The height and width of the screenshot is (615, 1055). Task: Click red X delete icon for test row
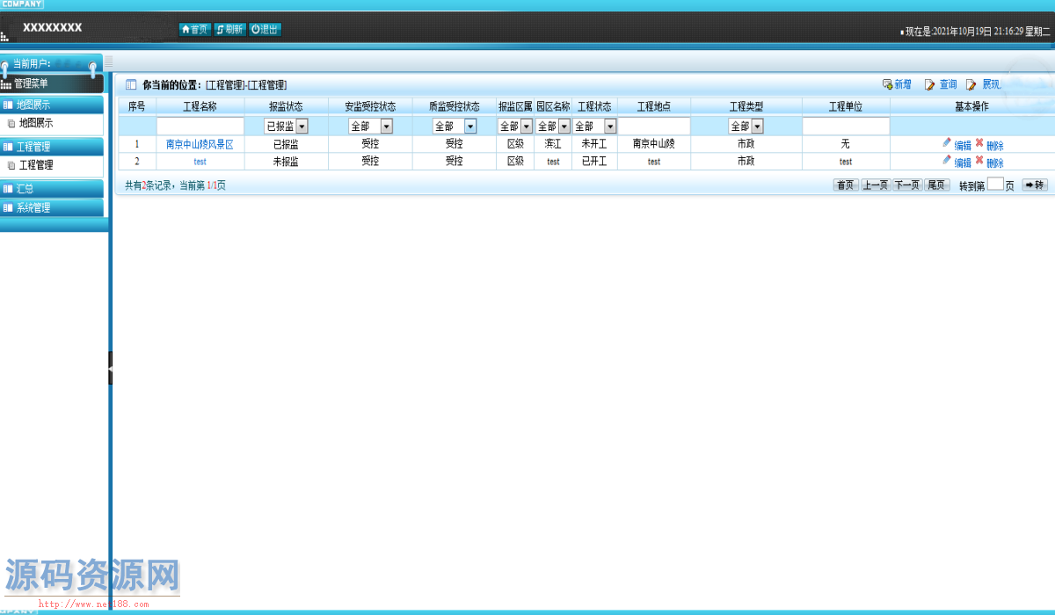pyautogui.click(x=979, y=160)
